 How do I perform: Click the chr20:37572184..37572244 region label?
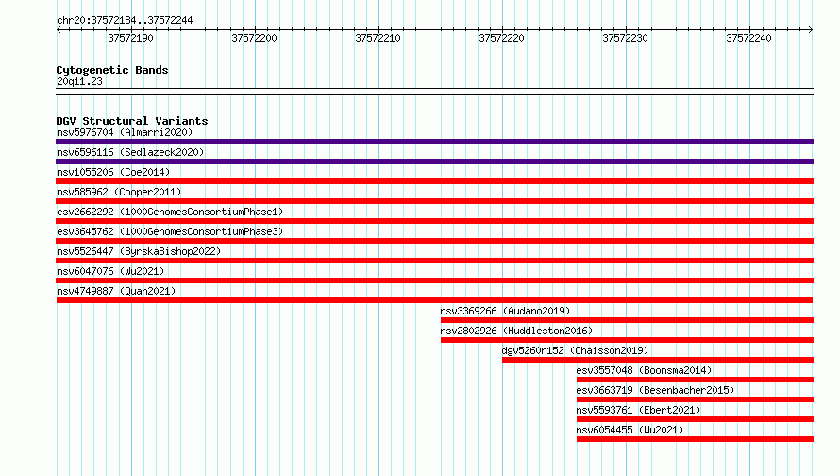[125, 20]
